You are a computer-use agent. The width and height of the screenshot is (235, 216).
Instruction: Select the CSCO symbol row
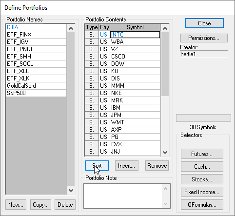[x=122, y=57]
